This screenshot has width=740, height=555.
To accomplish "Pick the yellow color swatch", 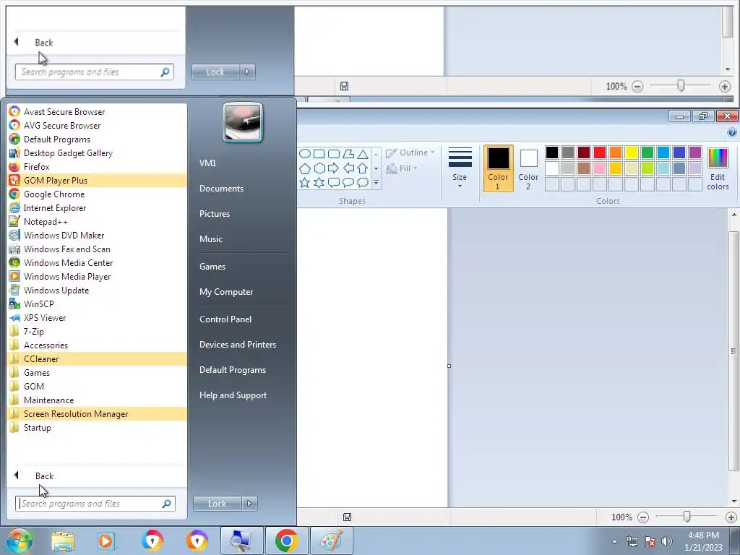I will [x=632, y=152].
